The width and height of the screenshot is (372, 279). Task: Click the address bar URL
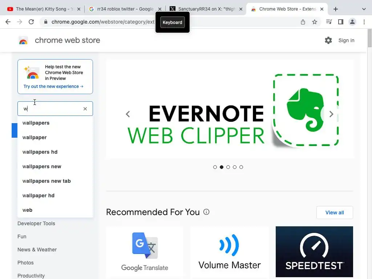[102, 22]
